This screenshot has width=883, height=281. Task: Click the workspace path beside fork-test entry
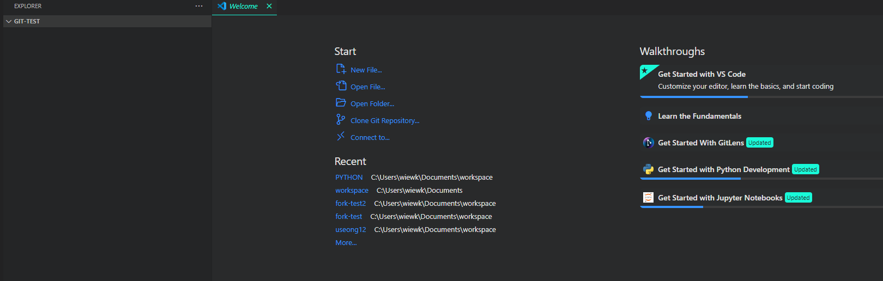(x=431, y=216)
